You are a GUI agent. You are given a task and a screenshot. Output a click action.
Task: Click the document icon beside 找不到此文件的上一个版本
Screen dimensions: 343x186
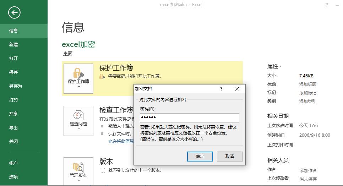click(102, 170)
